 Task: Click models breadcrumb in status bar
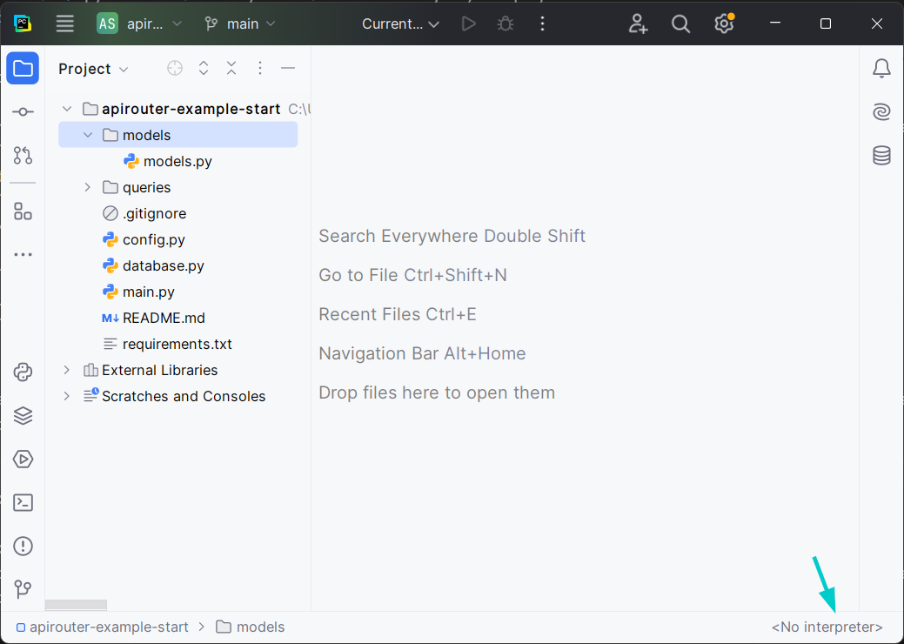251,627
